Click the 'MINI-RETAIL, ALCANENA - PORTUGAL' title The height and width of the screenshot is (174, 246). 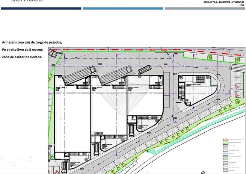point(224,2)
